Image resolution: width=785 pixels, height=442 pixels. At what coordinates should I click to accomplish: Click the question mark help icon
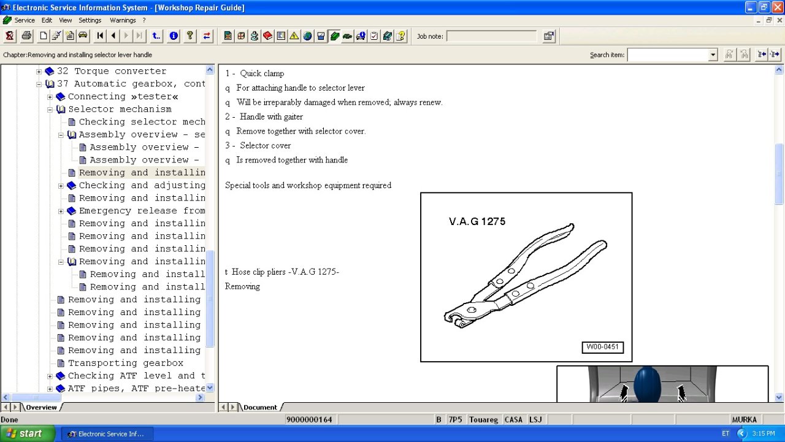[190, 36]
